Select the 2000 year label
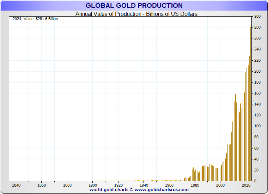 click(x=220, y=185)
